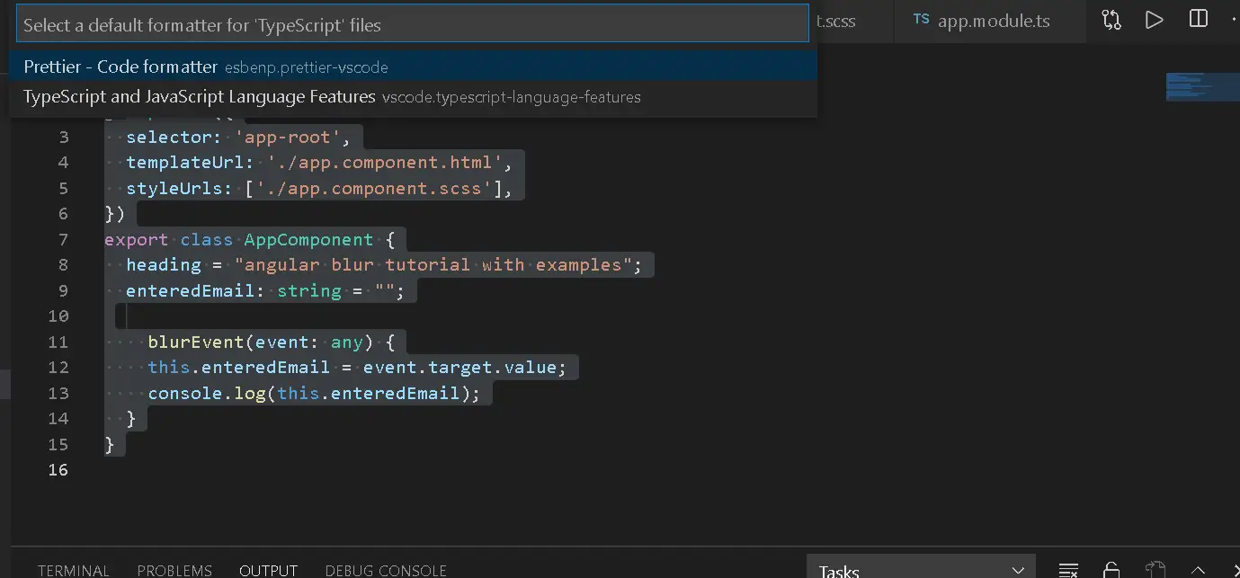Screen dimensions: 1240x578
Task: Open the PROBLEMS panel tab
Action: (174, 571)
